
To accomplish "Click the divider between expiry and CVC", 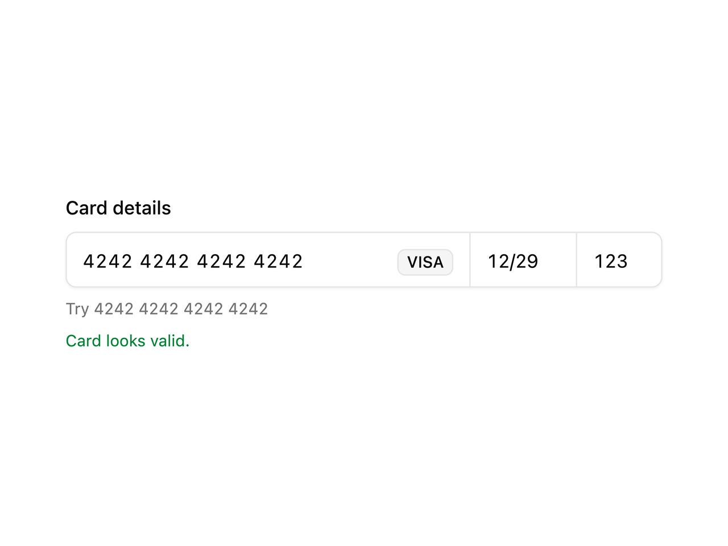I will [x=576, y=260].
